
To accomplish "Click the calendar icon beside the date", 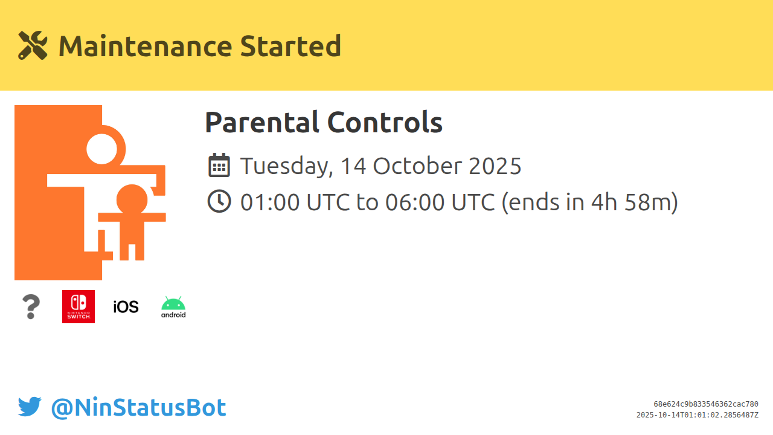I will pos(219,166).
